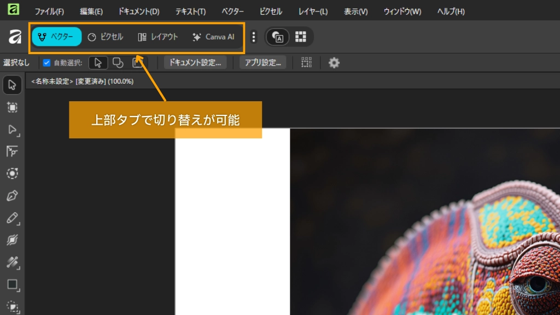Screen dimensions: 560x315
Task: Switch to the レイアウト studio tab
Action: pos(158,37)
